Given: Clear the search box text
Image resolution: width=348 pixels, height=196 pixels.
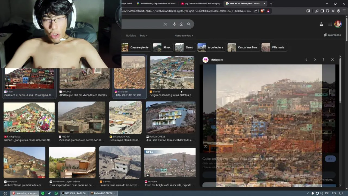Looking at the screenshot, I should coord(165,24).
